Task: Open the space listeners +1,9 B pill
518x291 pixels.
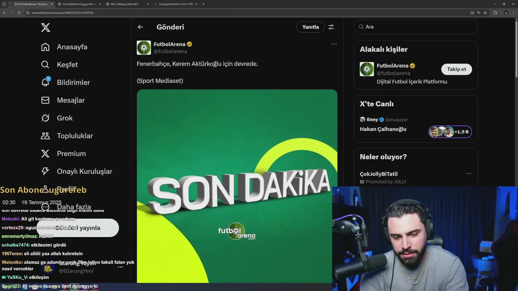Action: click(450, 132)
